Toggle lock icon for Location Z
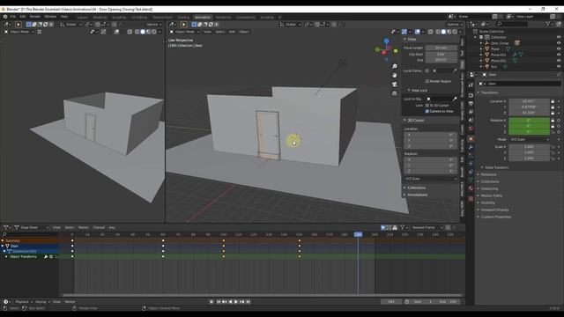This screenshot has width=564, height=317. pyautogui.click(x=553, y=113)
